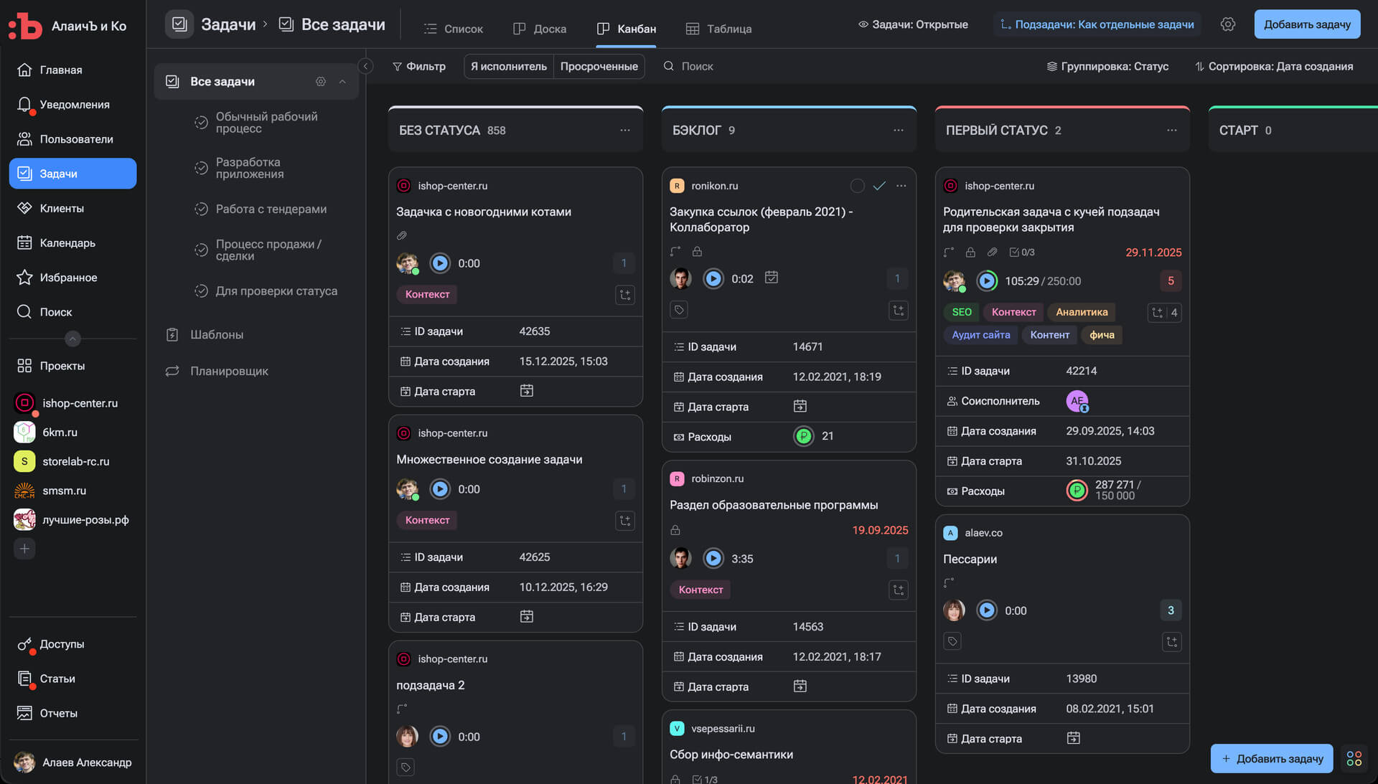Click the SEO color tag
The height and width of the screenshot is (784, 1378).
[961, 312]
